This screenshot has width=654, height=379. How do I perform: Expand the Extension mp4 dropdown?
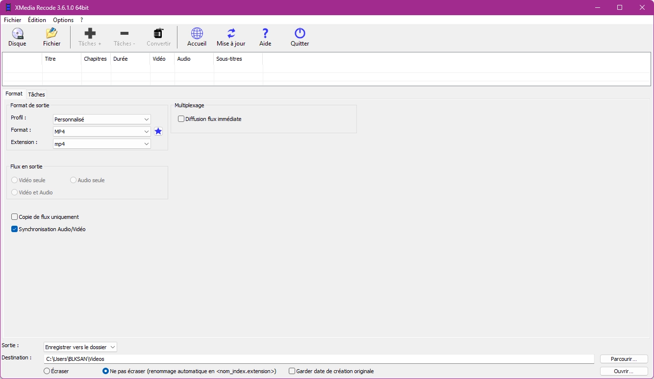tap(101, 144)
